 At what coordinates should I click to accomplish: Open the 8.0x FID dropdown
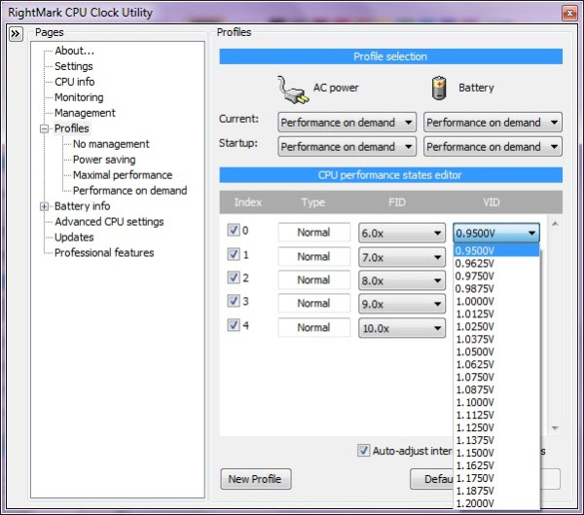click(x=402, y=280)
